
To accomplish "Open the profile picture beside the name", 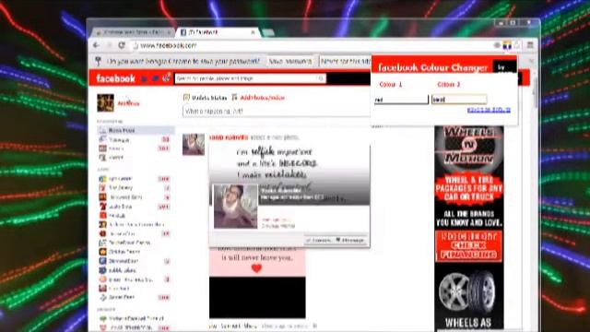I will pyautogui.click(x=105, y=102).
